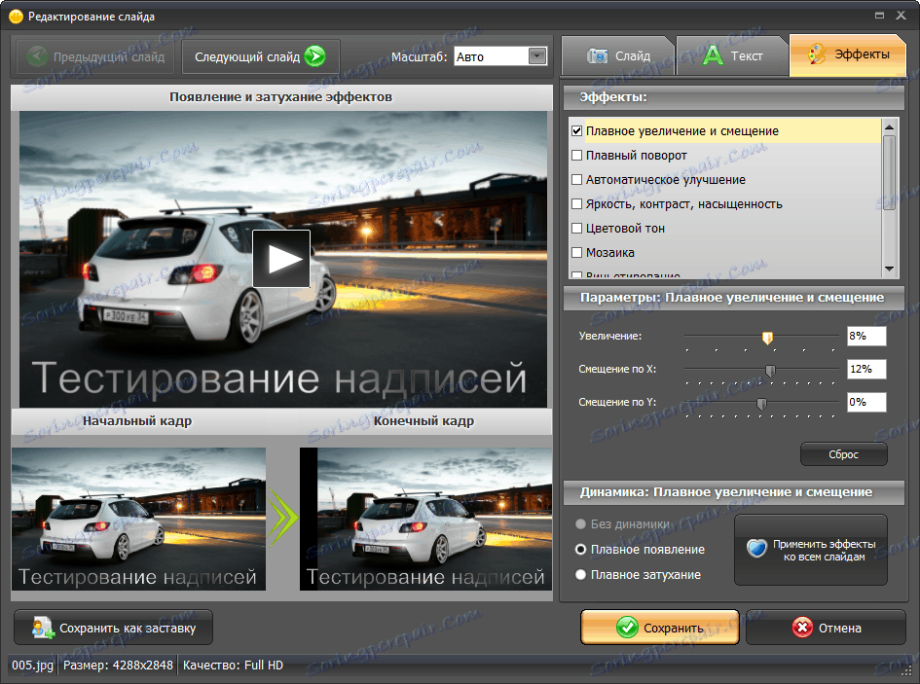Click the green arrow on Следующий слайд

313,56
